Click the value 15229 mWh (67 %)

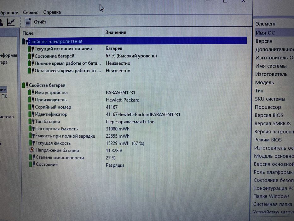(x=125, y=143)
